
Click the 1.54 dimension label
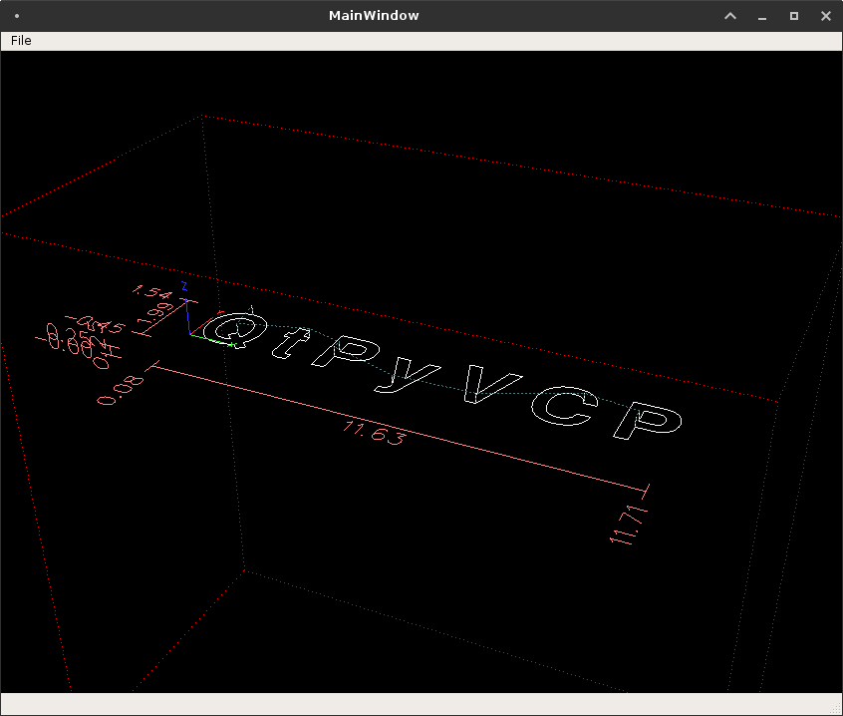click(x=152, y=291)
